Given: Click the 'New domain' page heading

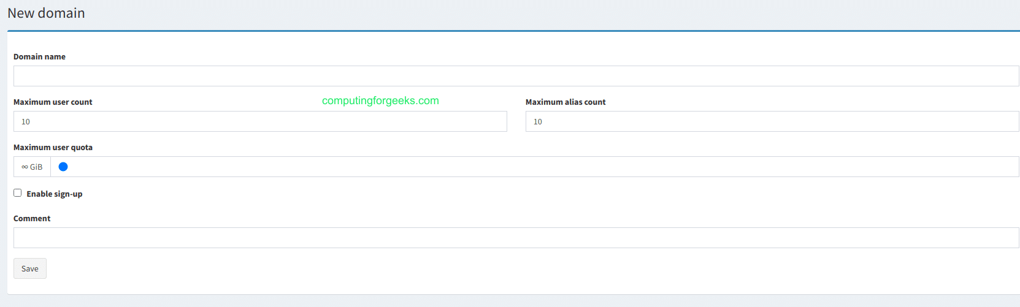Looking at the screenshot, I should [46, 13].
